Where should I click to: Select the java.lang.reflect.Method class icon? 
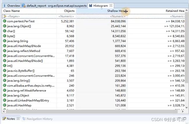click(x=5, y=51)
